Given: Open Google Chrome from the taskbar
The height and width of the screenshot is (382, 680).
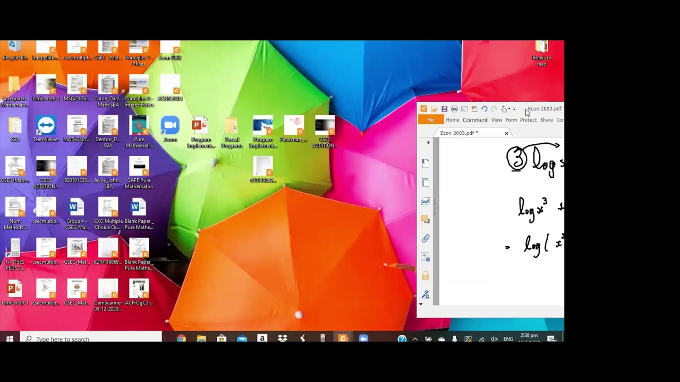Looking at the screenshot, I should pyautogui.click(x=181, y=338).
